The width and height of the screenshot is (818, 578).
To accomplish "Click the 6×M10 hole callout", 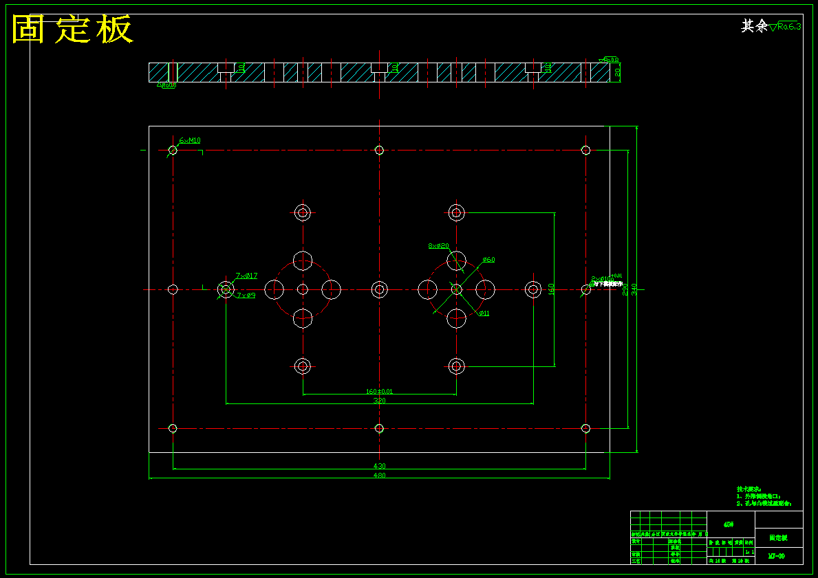I will point(190,140).
